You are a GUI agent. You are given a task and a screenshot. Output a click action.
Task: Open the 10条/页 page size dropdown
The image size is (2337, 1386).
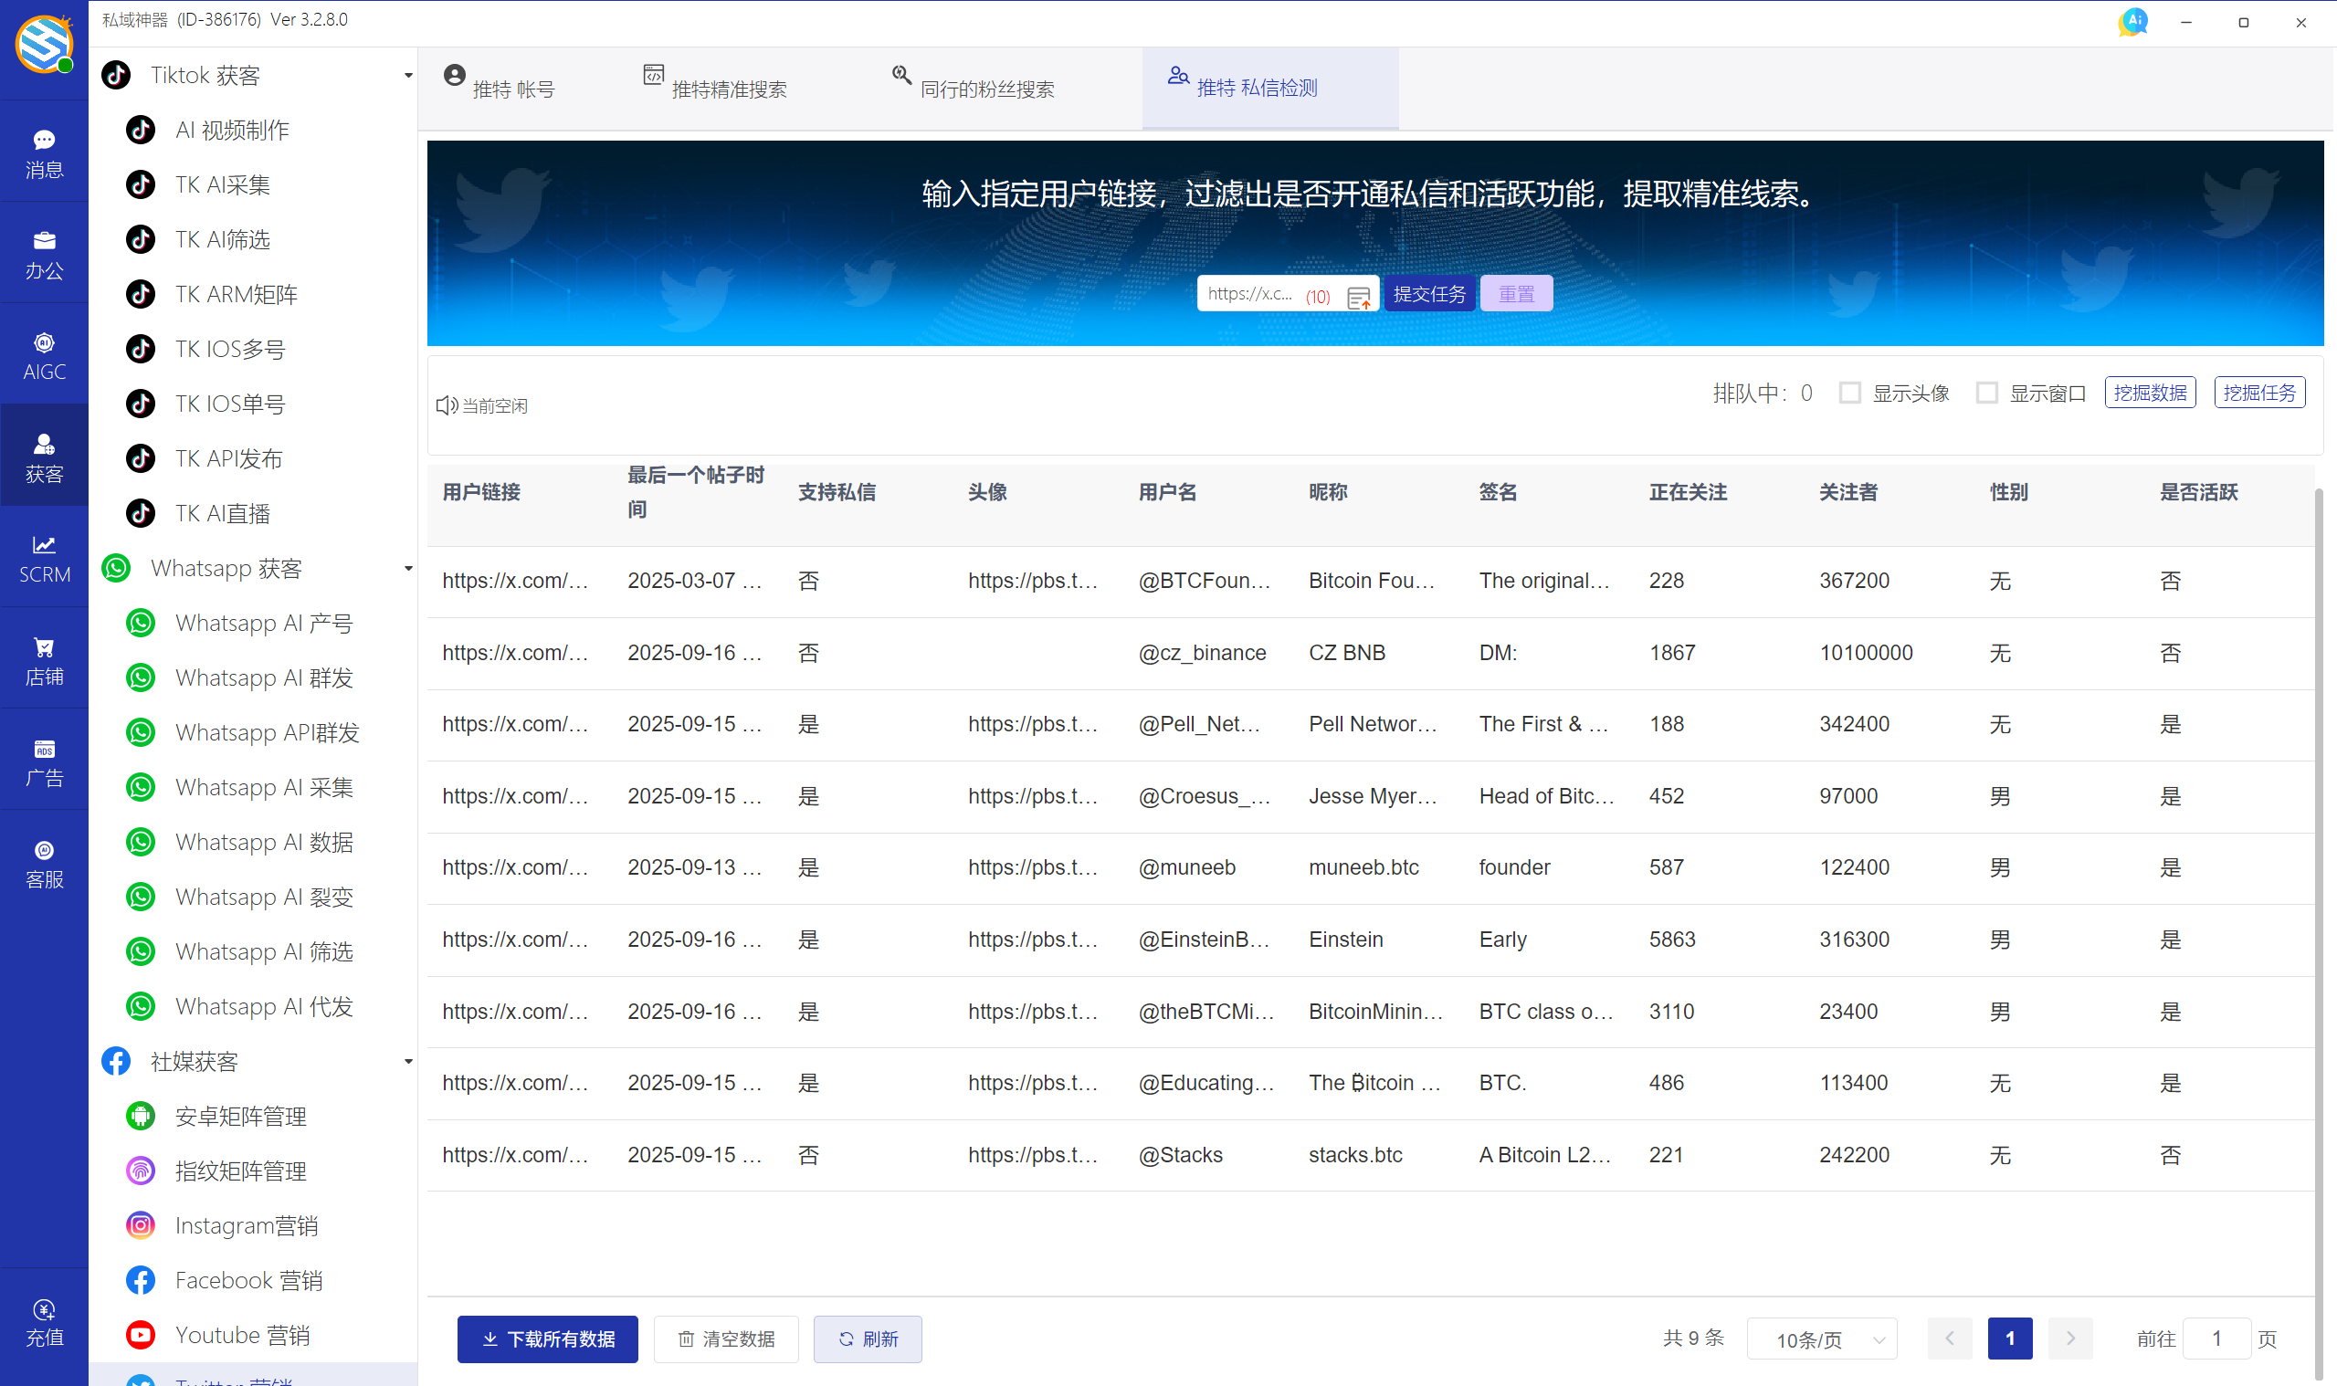(x=1821, y=1339)
